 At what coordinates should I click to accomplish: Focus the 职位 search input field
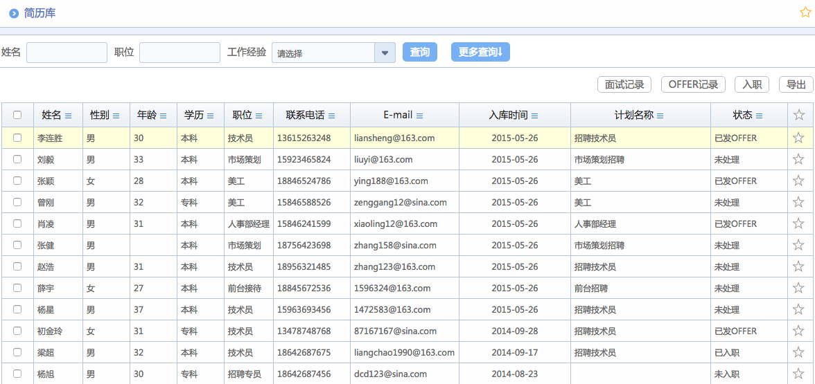point(179,53)
